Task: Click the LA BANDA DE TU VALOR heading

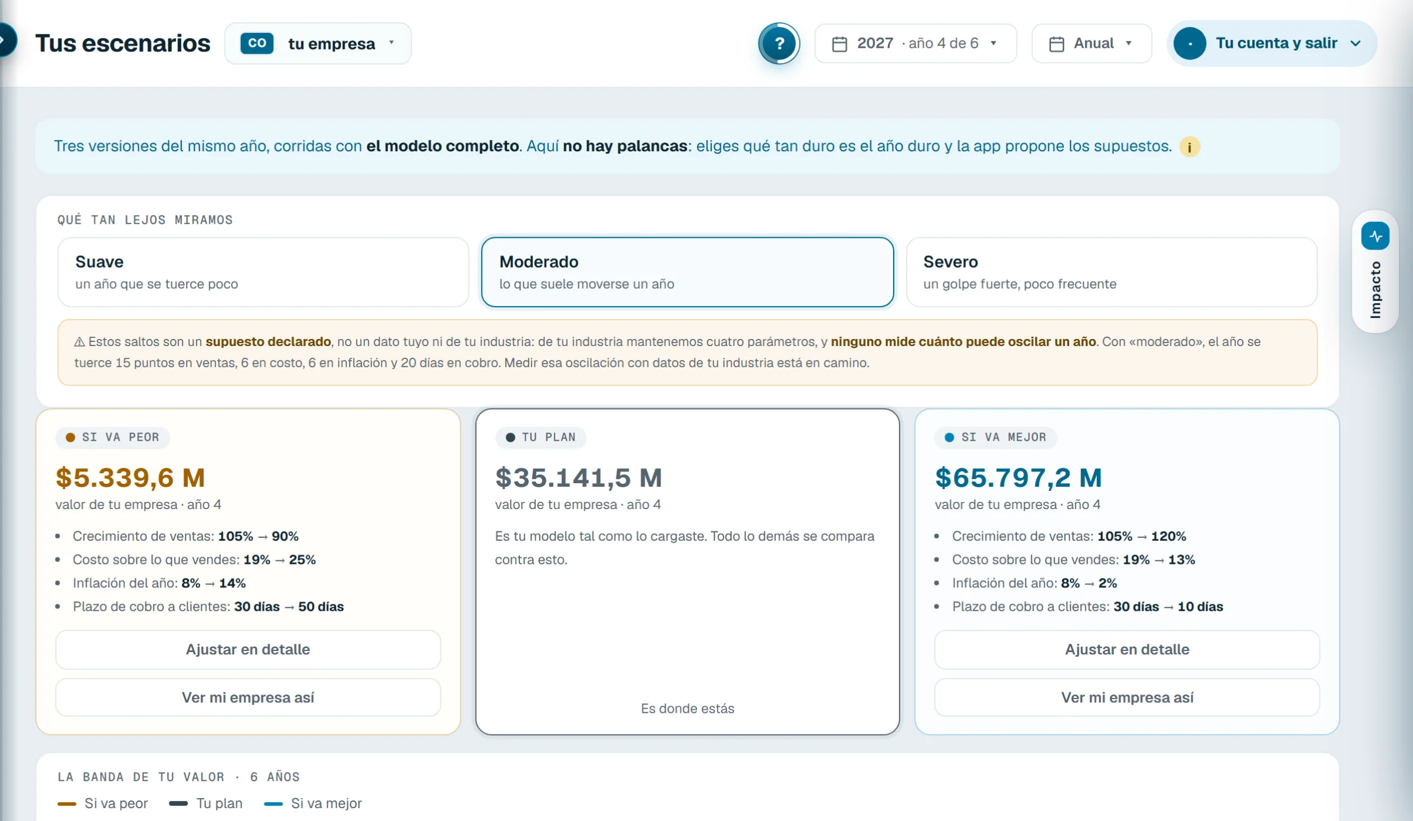Action: [179, 777]
